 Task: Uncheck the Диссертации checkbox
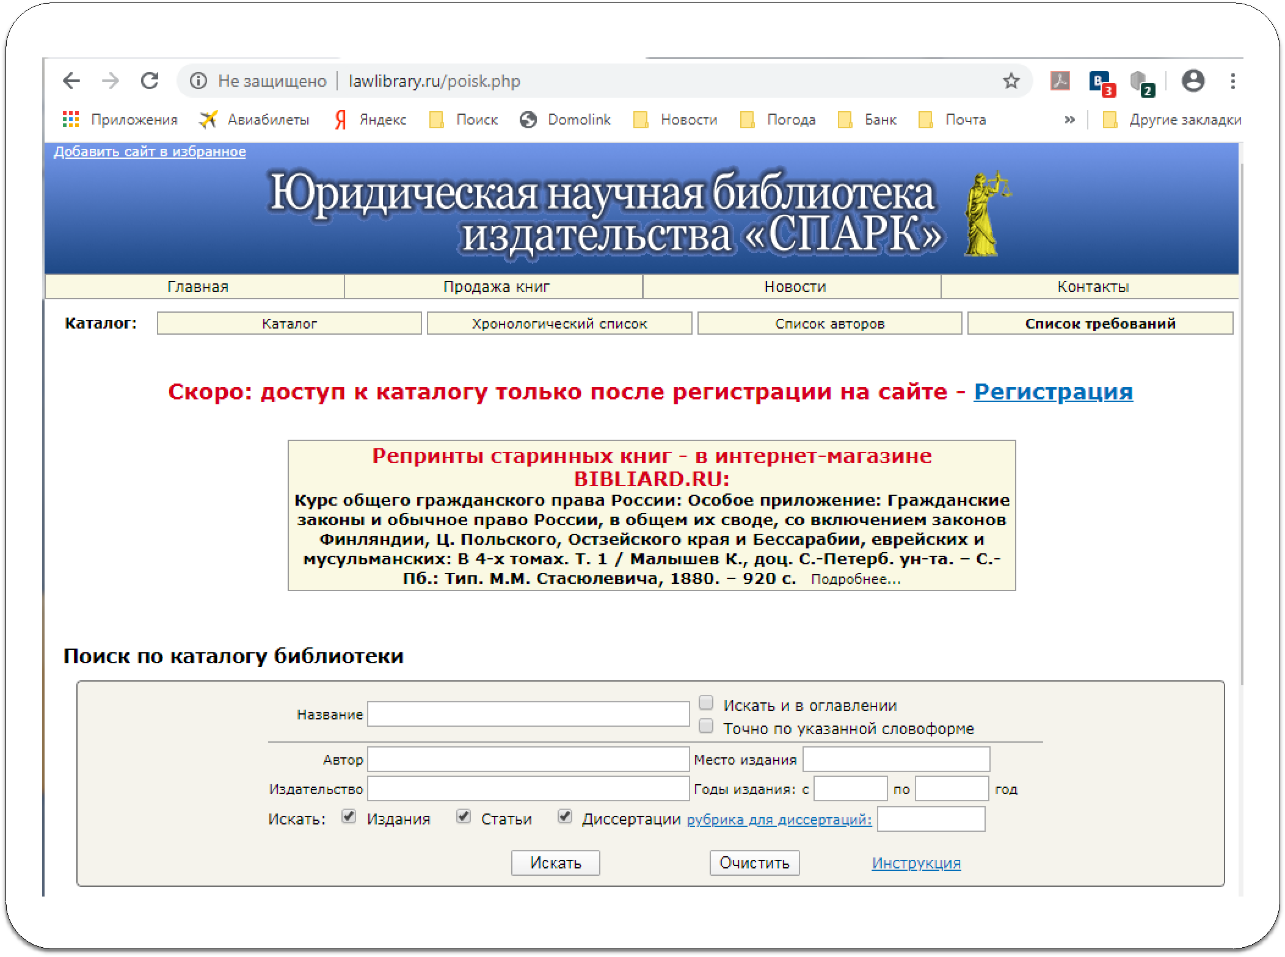565,817
